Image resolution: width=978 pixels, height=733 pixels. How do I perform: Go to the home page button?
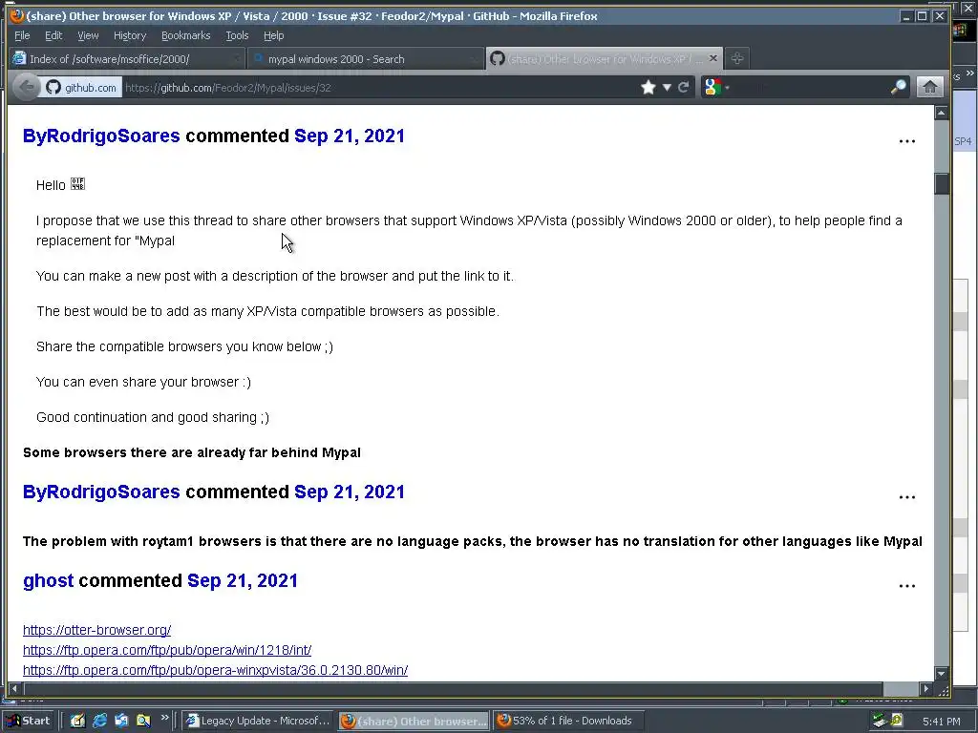pyautogui.click(x=929, y=87)
